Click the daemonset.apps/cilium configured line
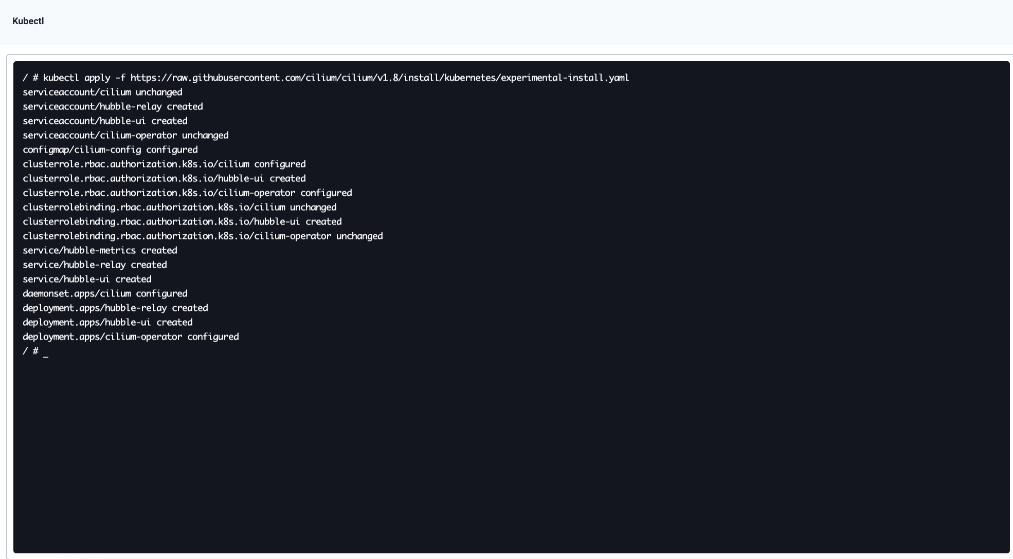This screenshot has height=559, width=1013. pyautogui.click(x=105, y=293)
